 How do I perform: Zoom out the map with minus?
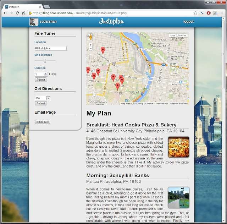tap(91, 48)
